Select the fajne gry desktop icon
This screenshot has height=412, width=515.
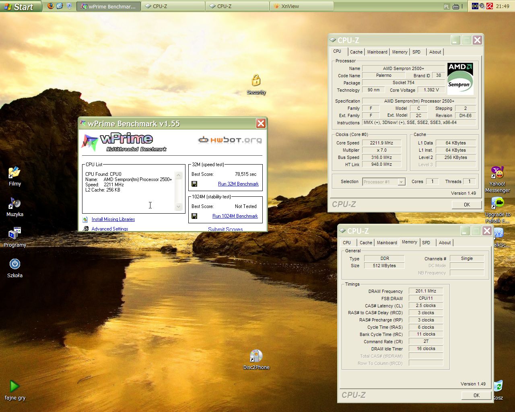point(15,390)
